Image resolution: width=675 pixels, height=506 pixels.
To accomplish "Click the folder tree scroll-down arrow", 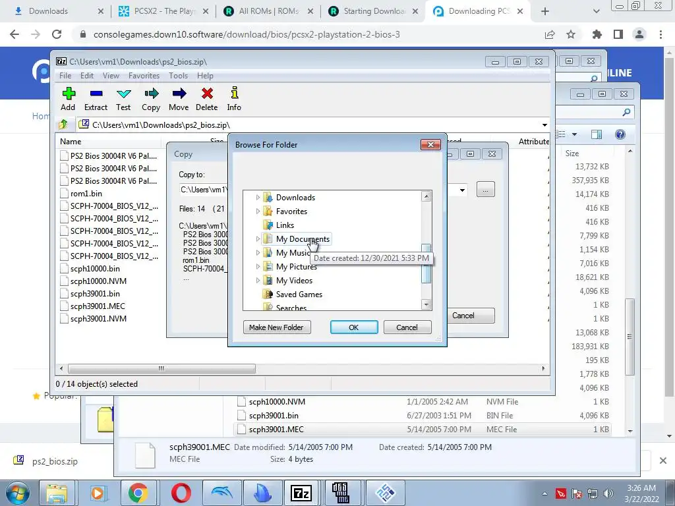I will 426,304.
